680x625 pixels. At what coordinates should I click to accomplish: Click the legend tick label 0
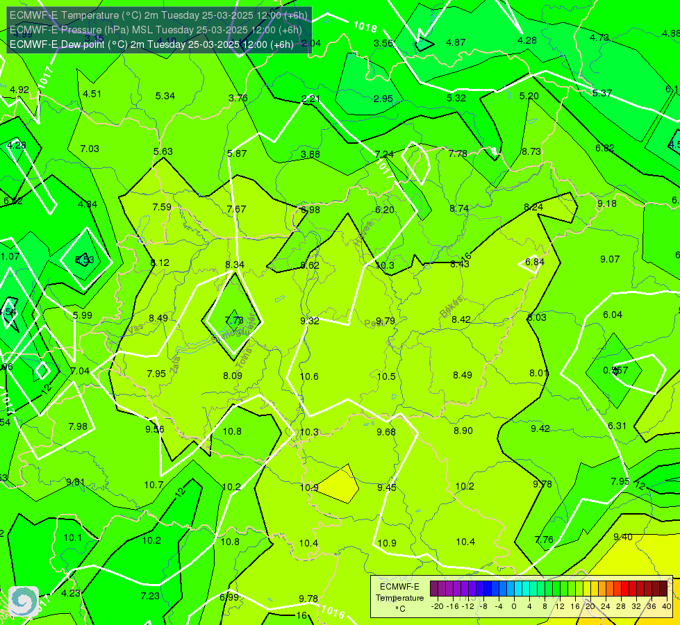(514, 606)
